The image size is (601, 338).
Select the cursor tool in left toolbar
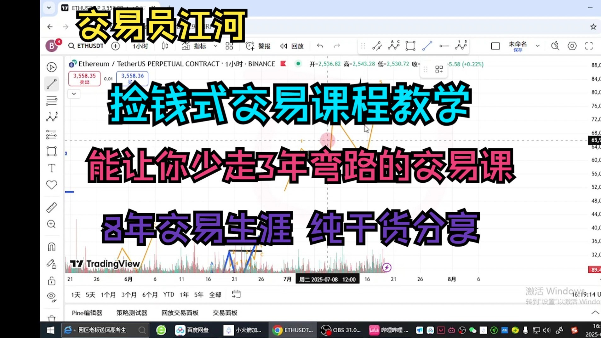point(52,67)
